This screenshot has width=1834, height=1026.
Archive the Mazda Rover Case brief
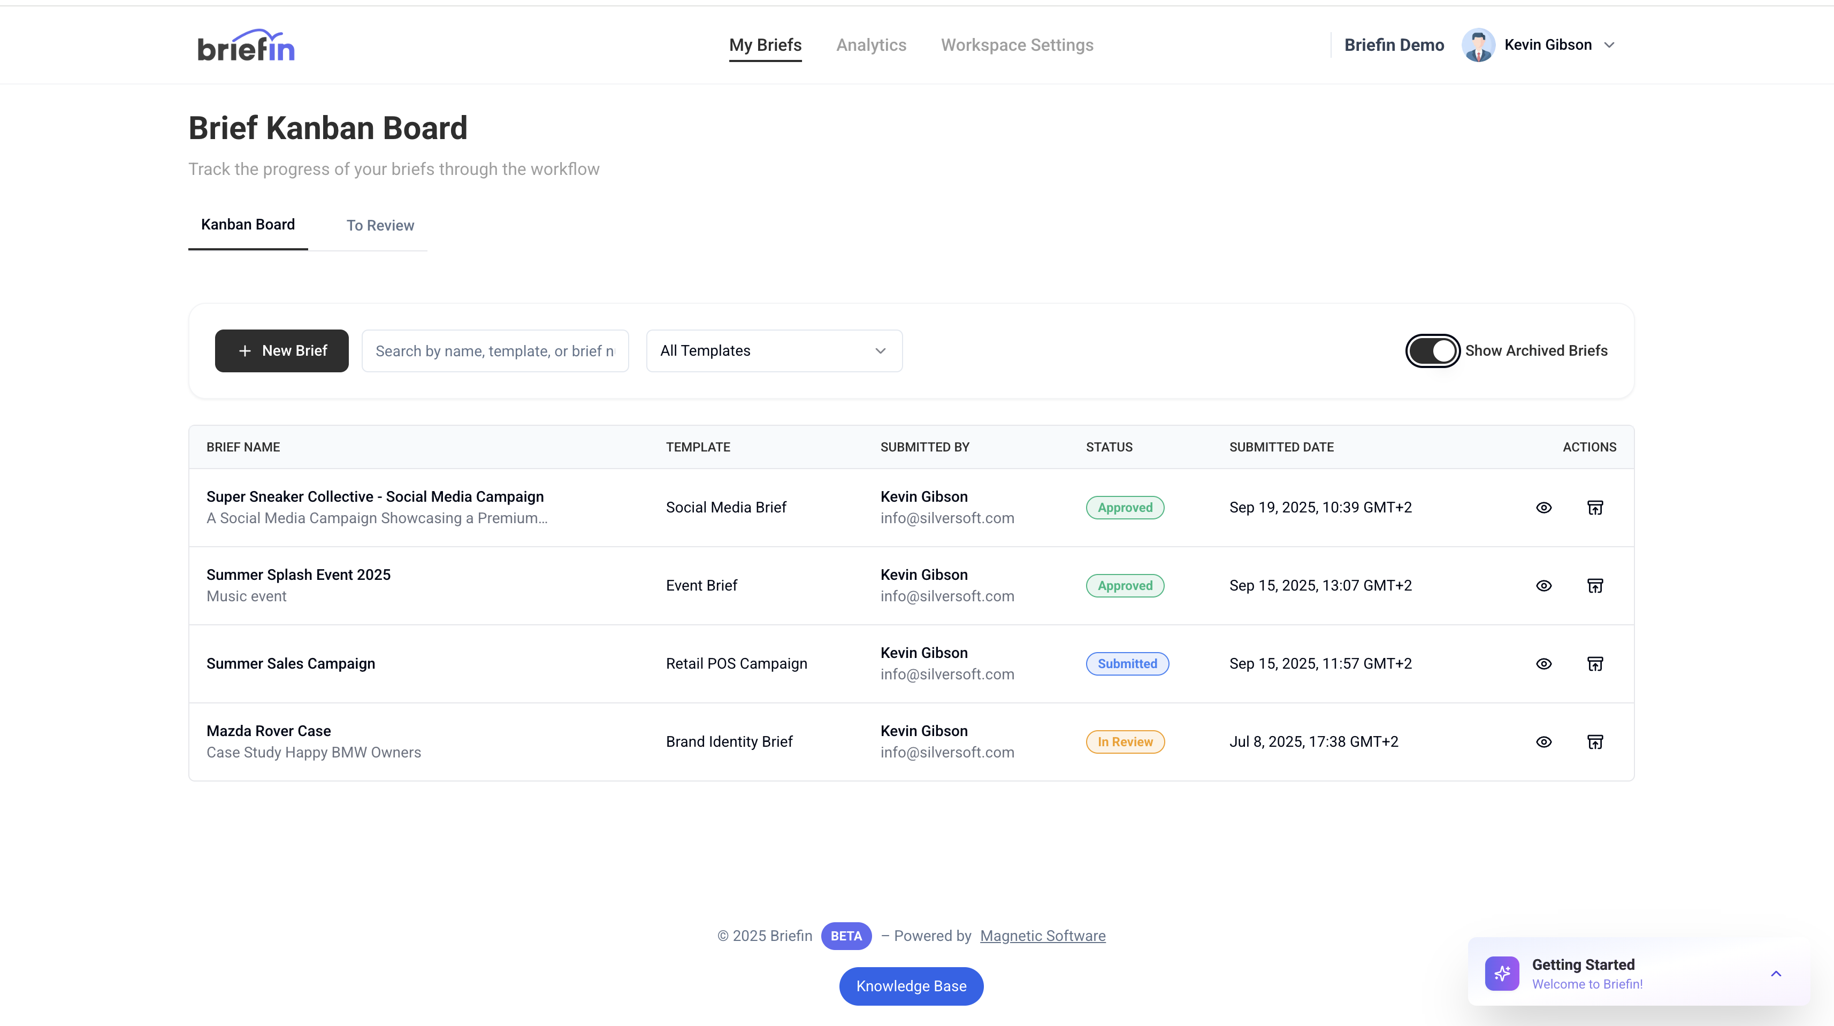click(1595, 742)
